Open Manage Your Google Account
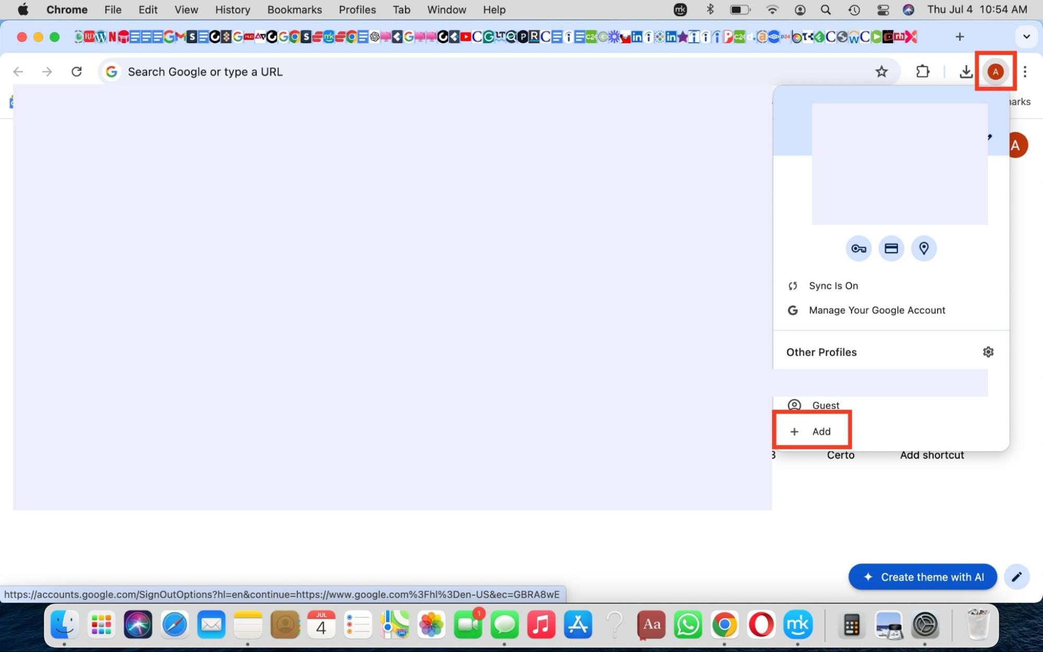 pos(877,310)
